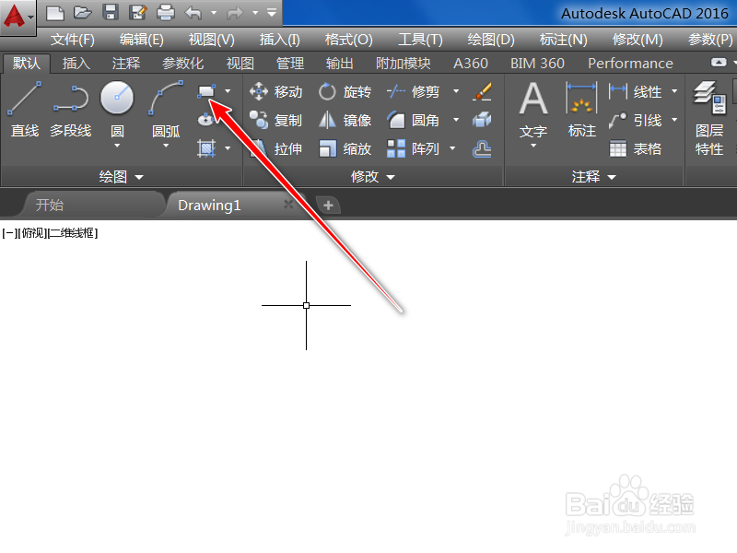Activate the Array (阵列) tool

tap(413, 149)
